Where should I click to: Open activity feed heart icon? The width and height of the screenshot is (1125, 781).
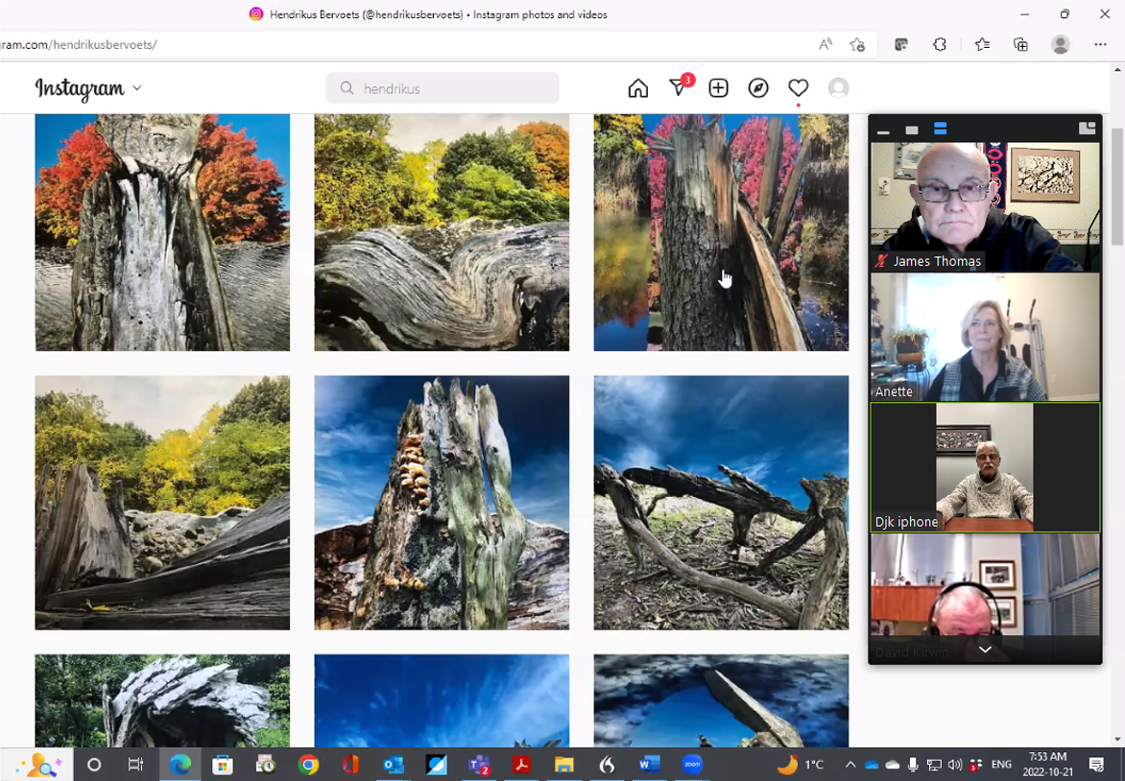(x=798, y=88)
